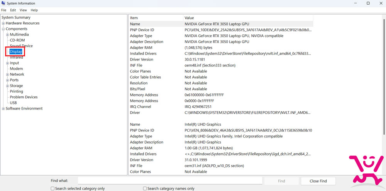Select Adapter RAM 1.00 GB row
The height and width of the screenshot is (191, 386).
tap(221, 148)
